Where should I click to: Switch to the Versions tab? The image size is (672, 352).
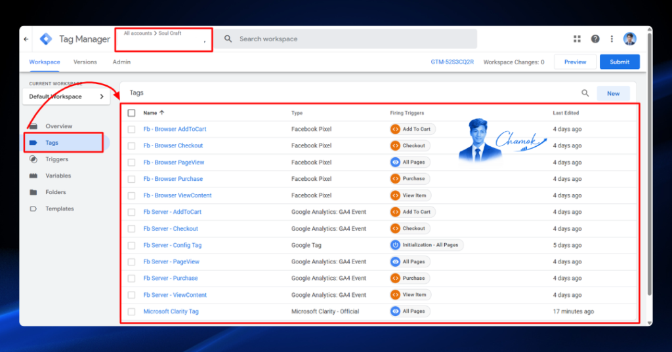(85, 62)
